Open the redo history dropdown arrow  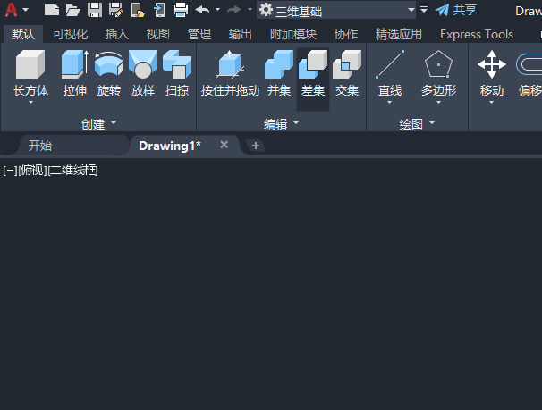click(x=250, y=9)
